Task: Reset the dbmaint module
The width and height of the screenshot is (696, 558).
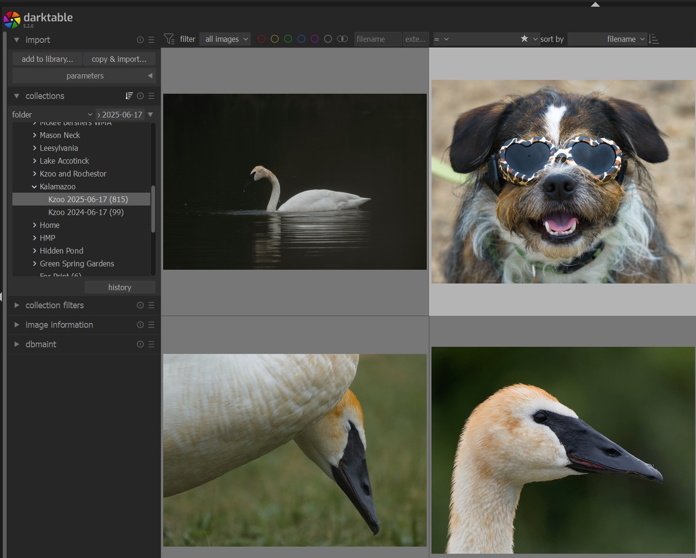Action: [140, 344]
